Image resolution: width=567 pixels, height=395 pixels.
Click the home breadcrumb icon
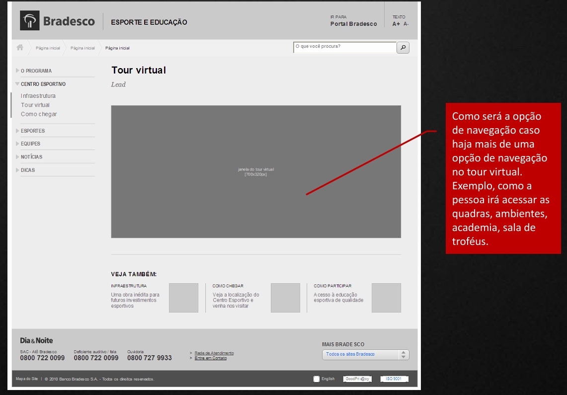pyautogui.click(x=20, y=47)
